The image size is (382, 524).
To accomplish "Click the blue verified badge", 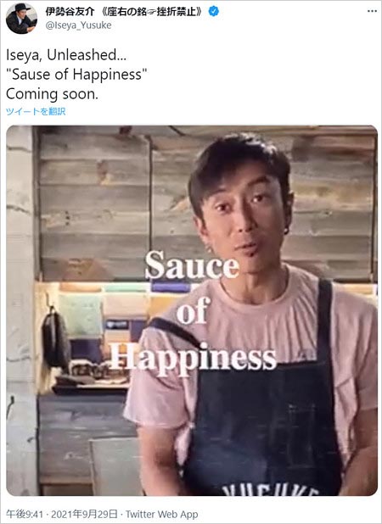I will pyautogui.click(x=214, y=11).
